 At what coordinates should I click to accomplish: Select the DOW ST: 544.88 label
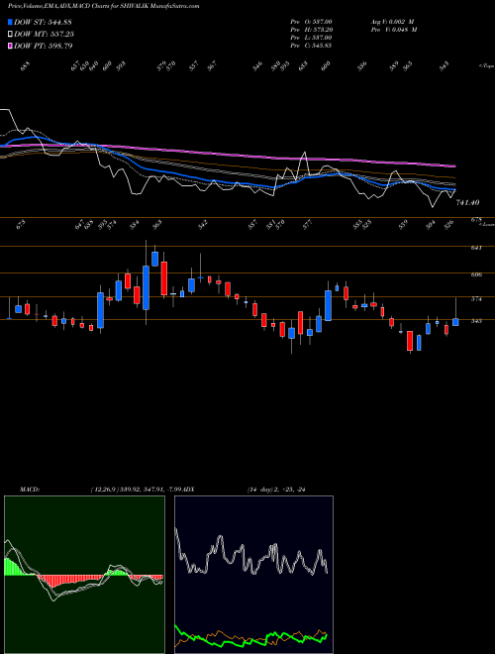[43, 22]
